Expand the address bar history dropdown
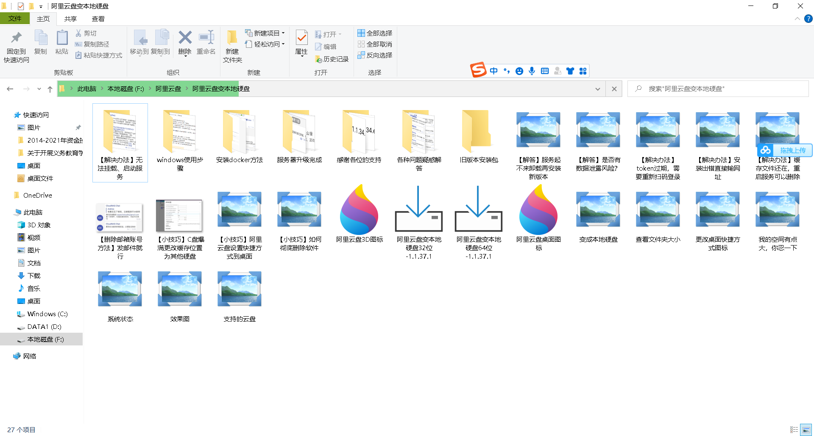Image resolution: width=814 pixels, height=436 pixels. click(x=597, y=89)
